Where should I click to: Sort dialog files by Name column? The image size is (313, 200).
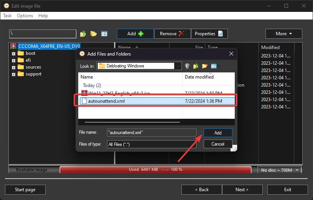[x=130, y=77]
